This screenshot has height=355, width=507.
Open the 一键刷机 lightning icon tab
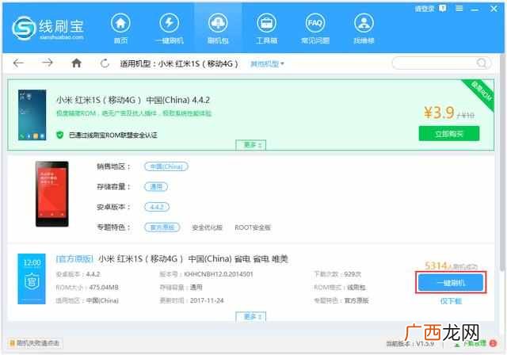pyautogui.click(x=169, y=29)
